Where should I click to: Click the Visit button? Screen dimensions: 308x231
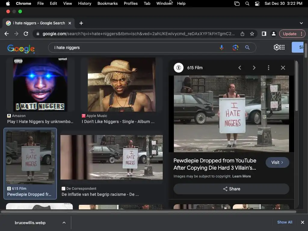(x=277, y=162)
